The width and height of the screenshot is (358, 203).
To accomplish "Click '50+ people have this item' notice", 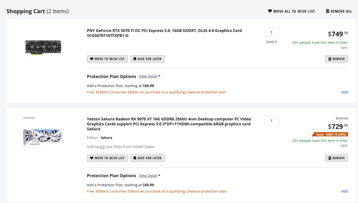I will coord(320,45).
